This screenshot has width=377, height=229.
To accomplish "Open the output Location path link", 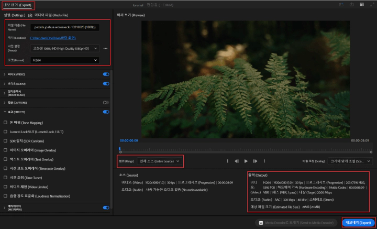I will coord(53,38).
